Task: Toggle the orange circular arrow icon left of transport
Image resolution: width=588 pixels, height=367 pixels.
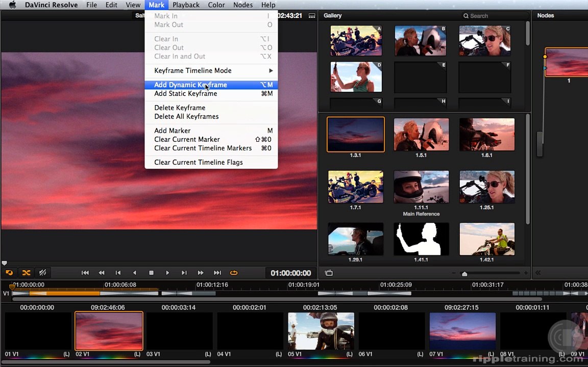Action: (x=9, y=273)
